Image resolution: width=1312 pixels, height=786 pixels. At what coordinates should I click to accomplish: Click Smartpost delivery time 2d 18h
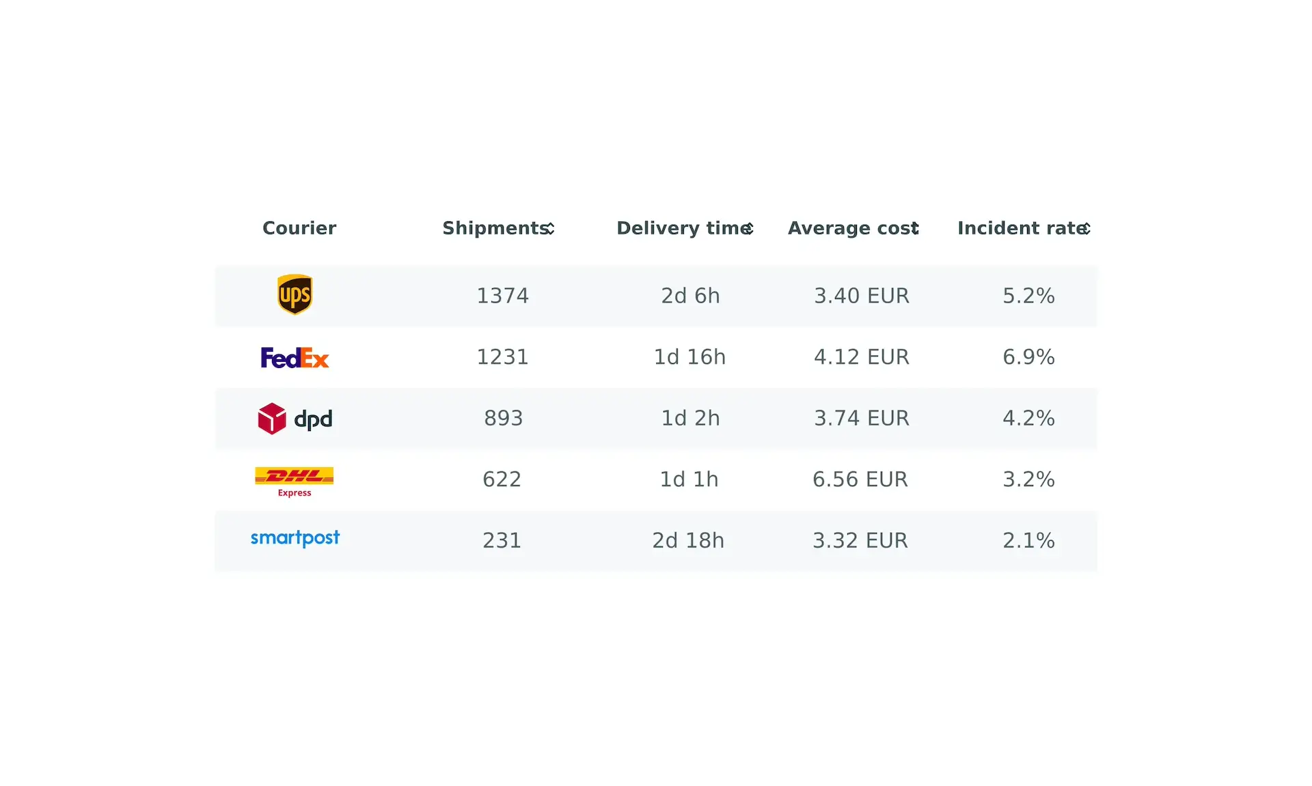tap(688, 540)
